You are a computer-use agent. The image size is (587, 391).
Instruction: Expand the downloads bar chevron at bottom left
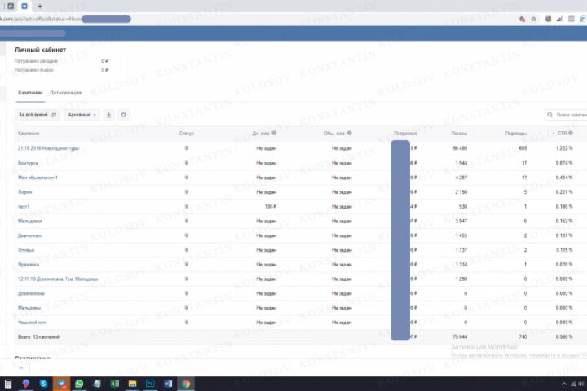(x=20, y=368)
